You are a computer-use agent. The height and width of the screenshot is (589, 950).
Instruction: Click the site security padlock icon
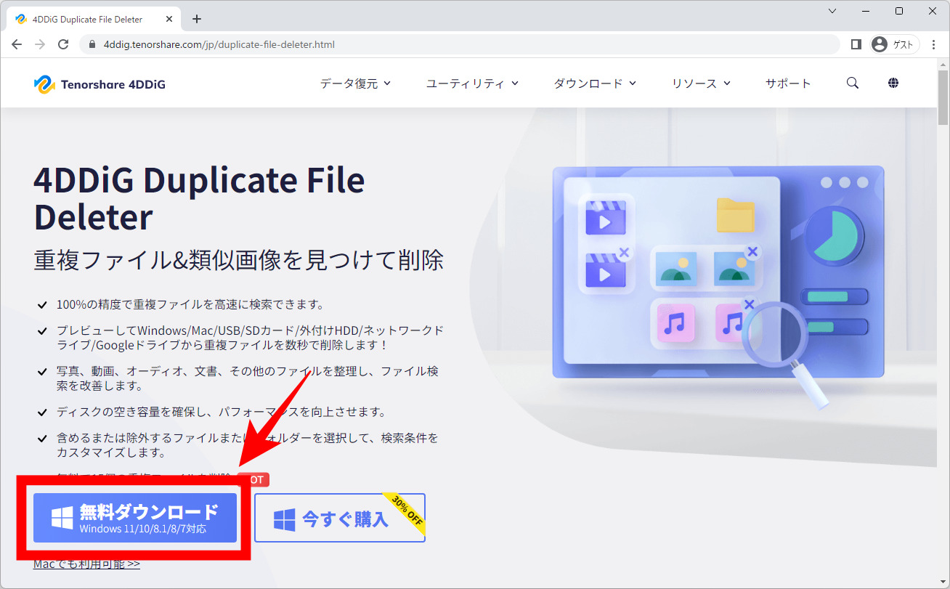coord(92,44)
